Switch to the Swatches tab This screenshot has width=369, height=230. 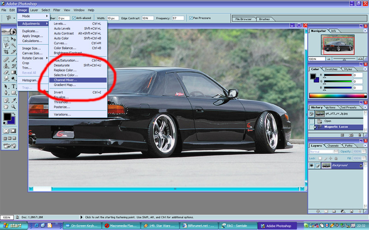[x=331, y=69]
